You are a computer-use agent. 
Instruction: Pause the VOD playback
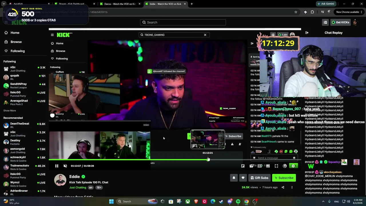point(57,166)
